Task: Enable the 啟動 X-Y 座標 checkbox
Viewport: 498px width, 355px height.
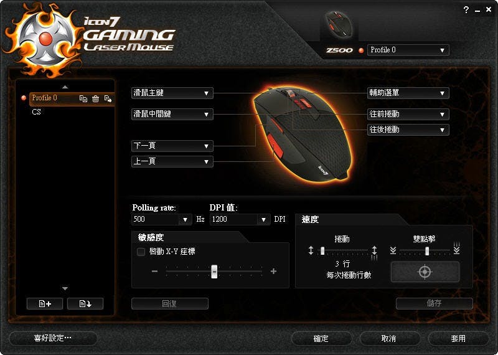Action: pos(141,252)
